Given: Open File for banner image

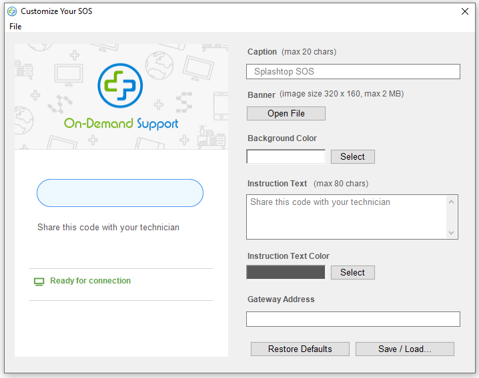Looking at the screenshot, I should (x=286, y=113).
